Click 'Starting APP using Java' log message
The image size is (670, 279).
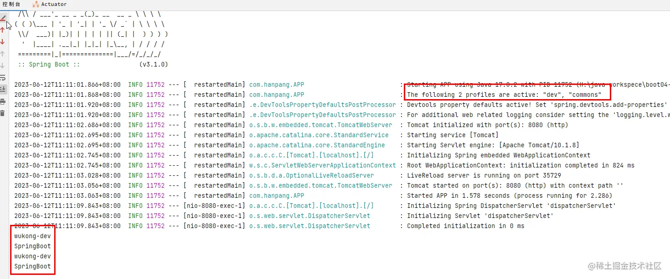(x=538, y=84)
